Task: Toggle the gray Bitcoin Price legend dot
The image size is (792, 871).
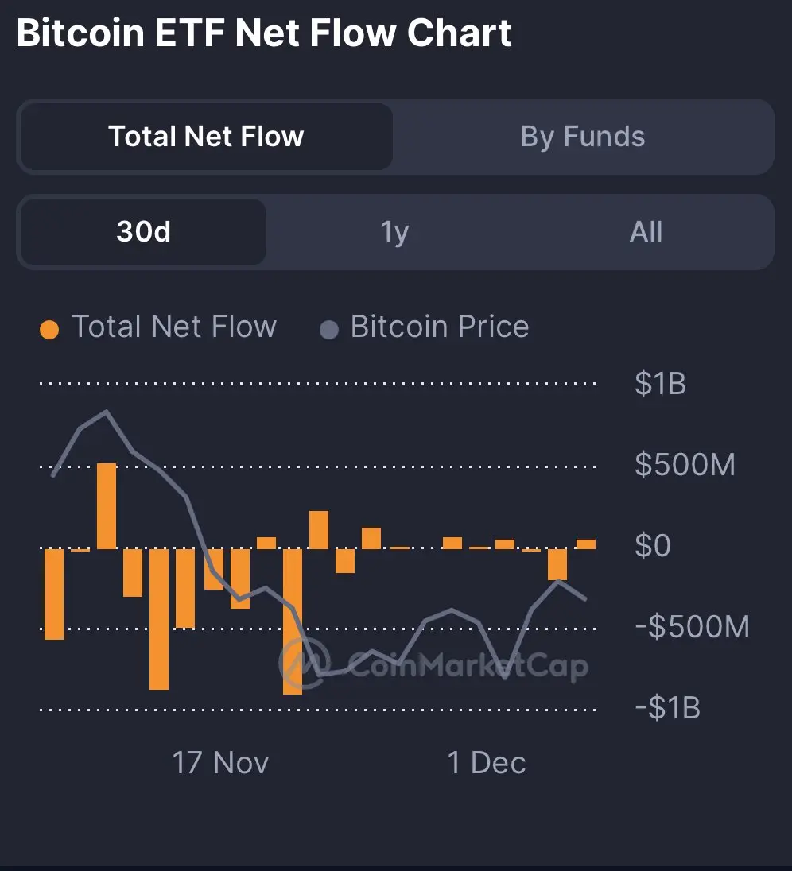Action: 328,329
